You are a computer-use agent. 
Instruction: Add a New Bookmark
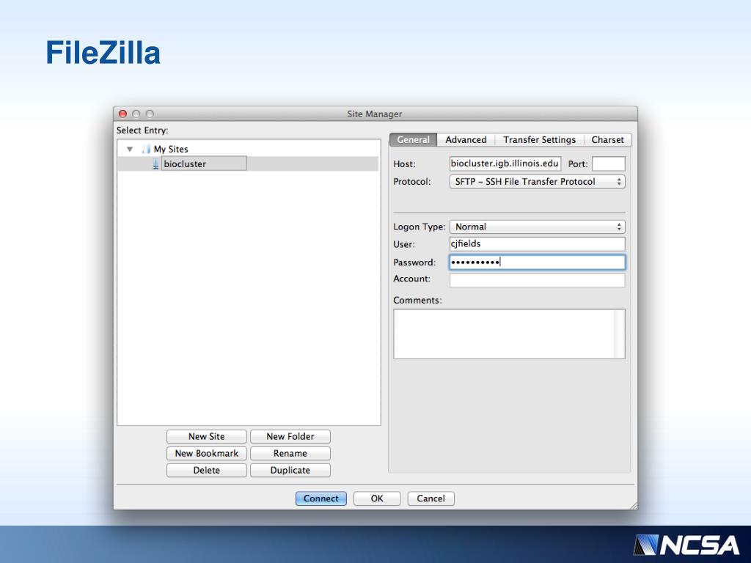pos(206,453)
